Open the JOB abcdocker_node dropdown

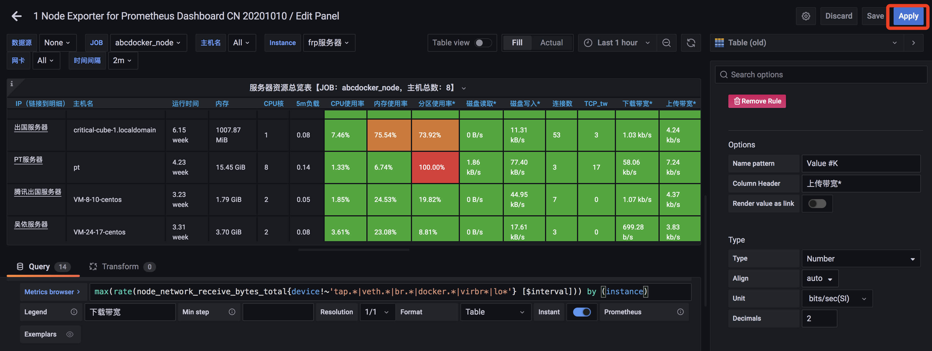tap(148, 43)
